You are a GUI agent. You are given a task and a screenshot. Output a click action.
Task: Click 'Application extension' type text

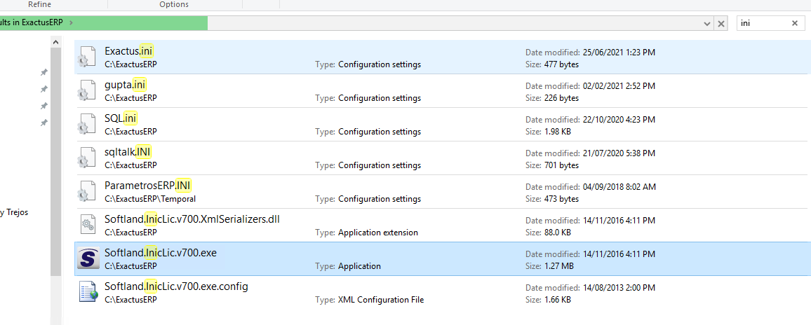378,233
